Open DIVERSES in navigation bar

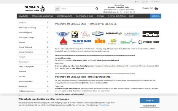pos(101,16)
